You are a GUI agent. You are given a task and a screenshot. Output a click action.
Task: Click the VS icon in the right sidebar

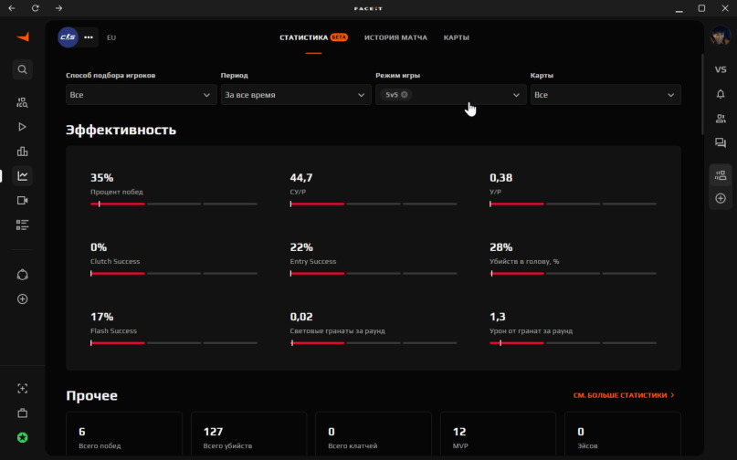pos(720,69)
